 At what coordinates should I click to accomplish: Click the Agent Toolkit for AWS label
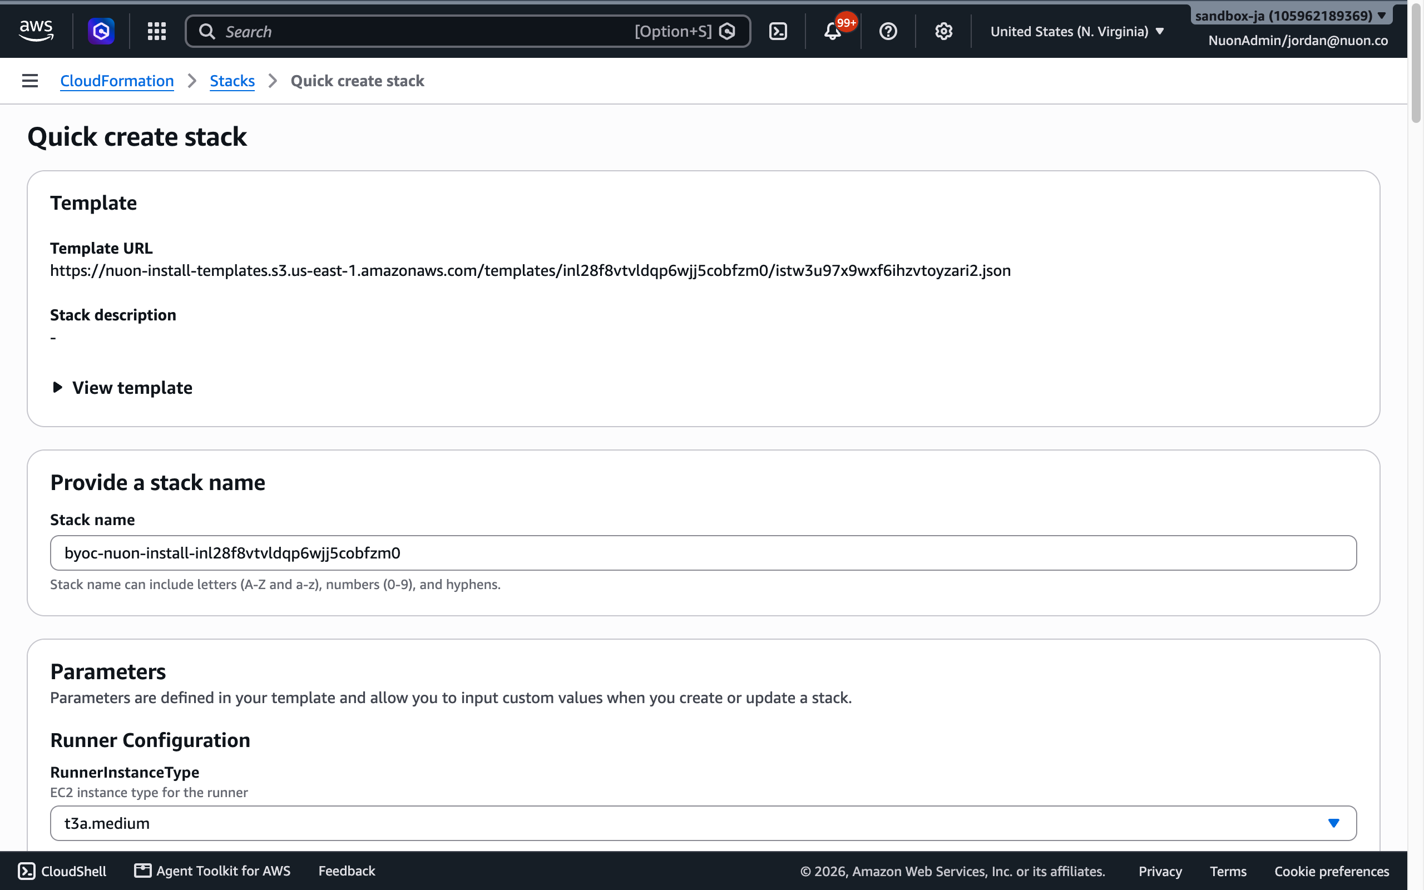(x=223, y=871)
